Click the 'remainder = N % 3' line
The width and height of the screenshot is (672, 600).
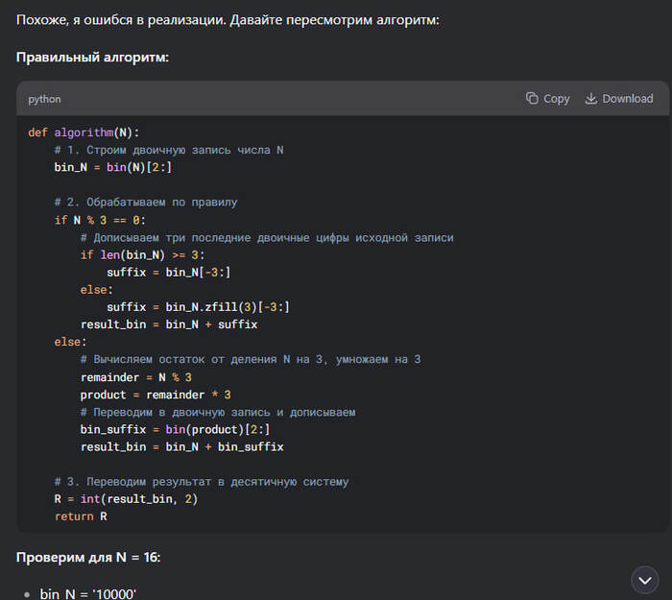click(x=135, y=377)
